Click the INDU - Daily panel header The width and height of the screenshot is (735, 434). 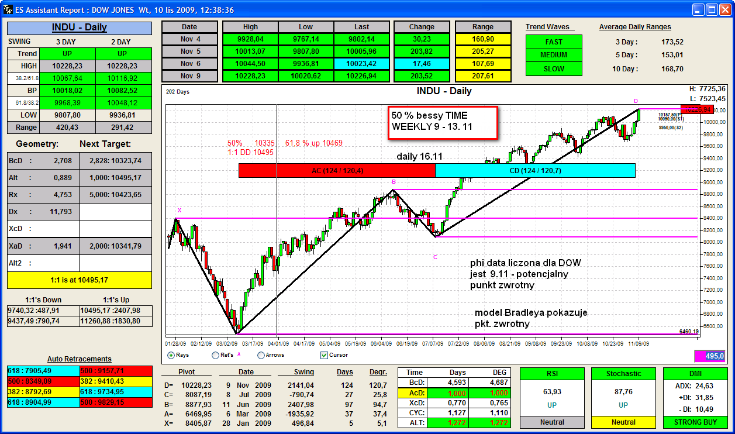(80, 28)
